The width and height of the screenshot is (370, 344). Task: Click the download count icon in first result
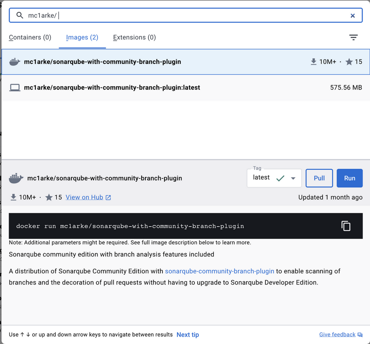[314, 62]
